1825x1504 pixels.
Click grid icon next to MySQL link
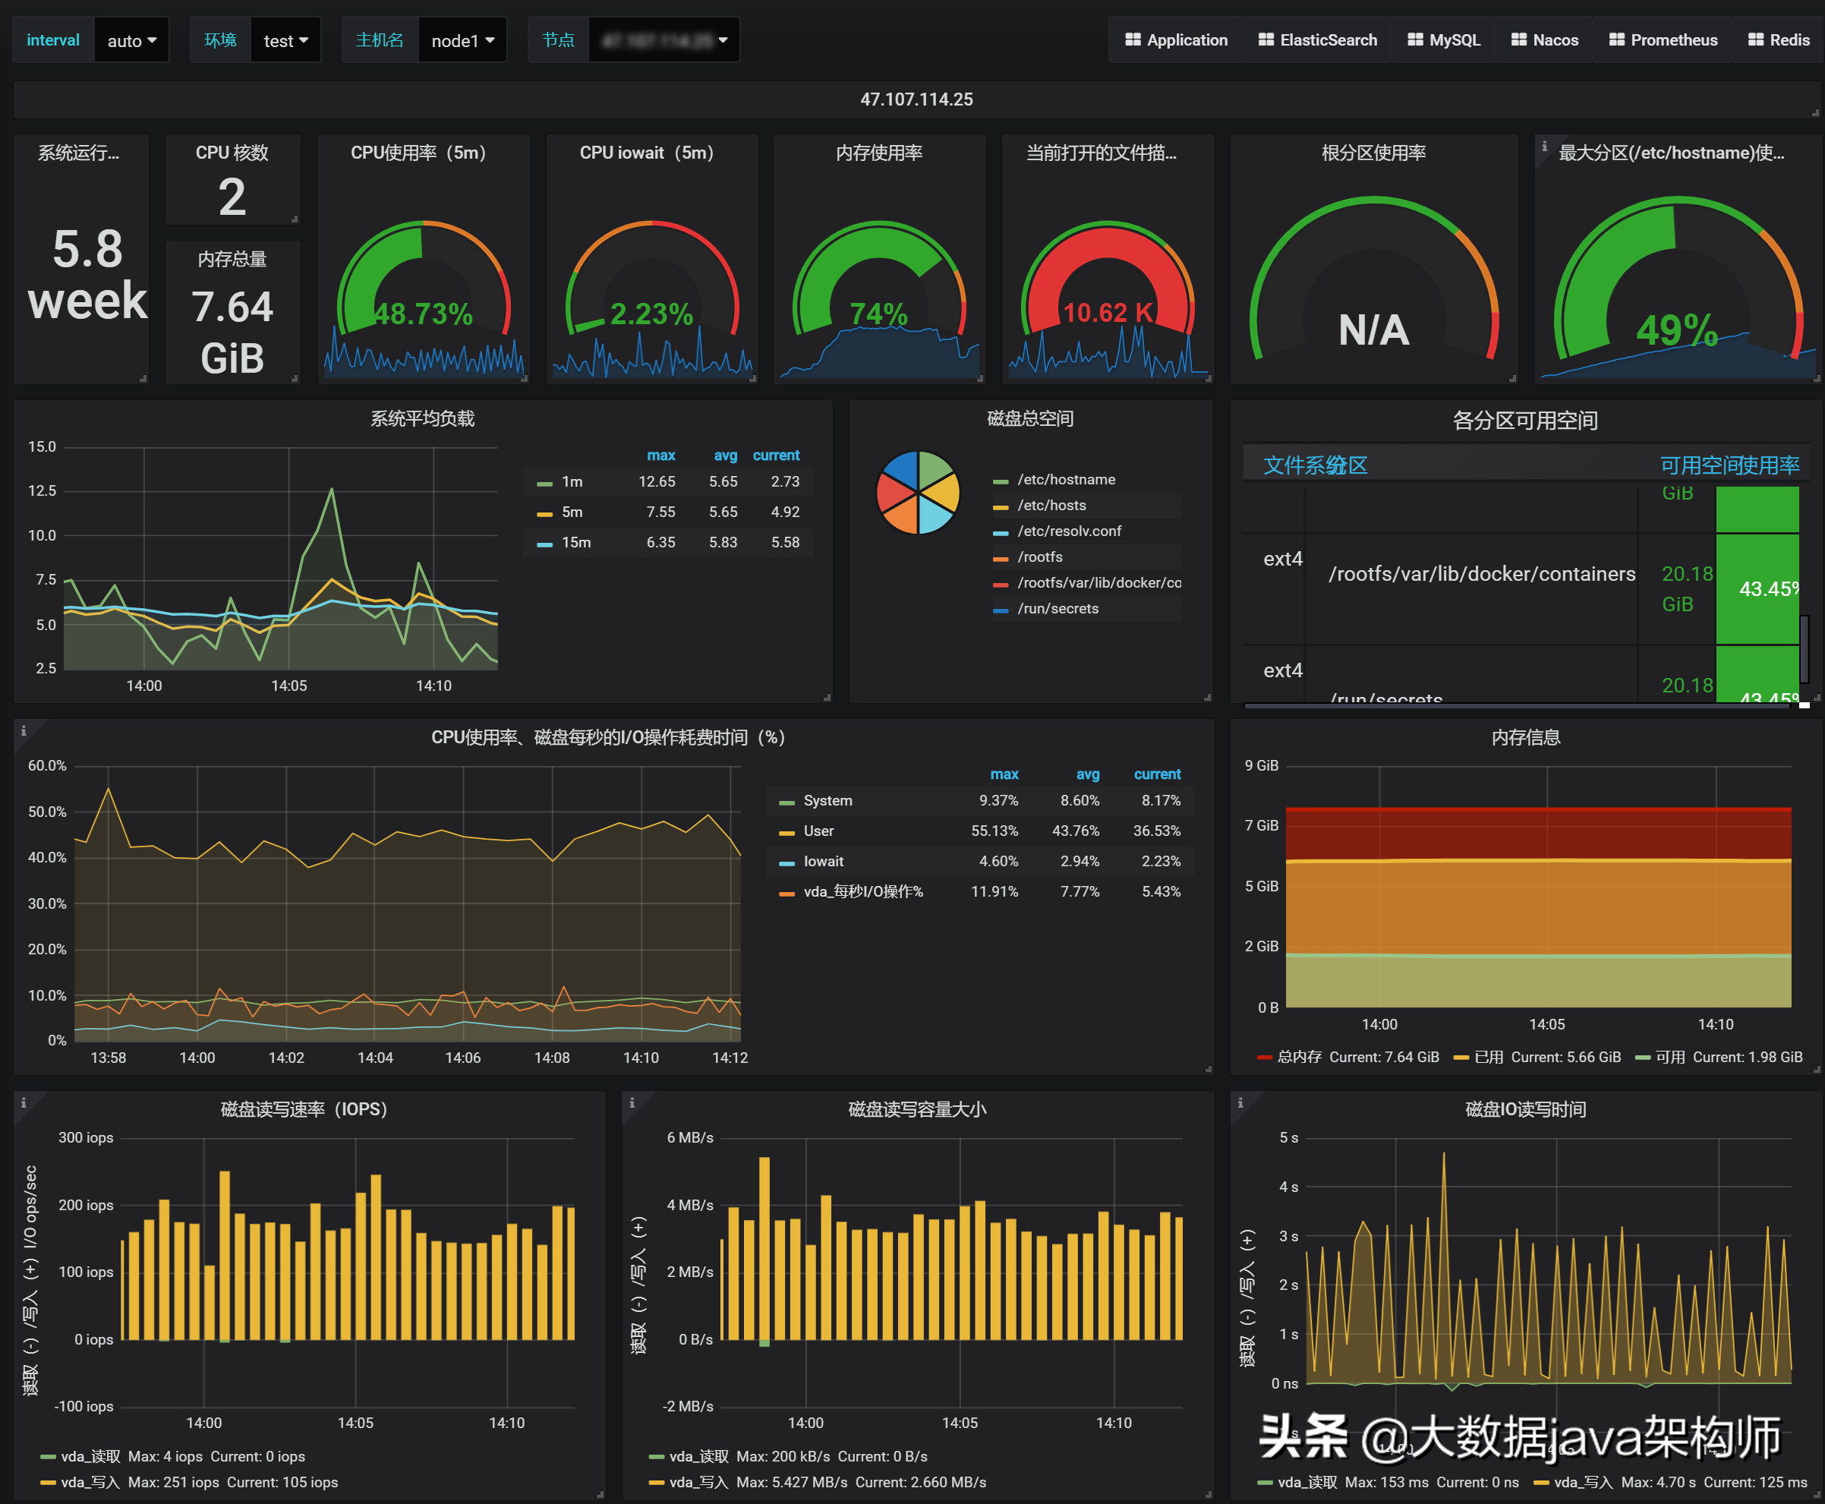click(1414, 39)
